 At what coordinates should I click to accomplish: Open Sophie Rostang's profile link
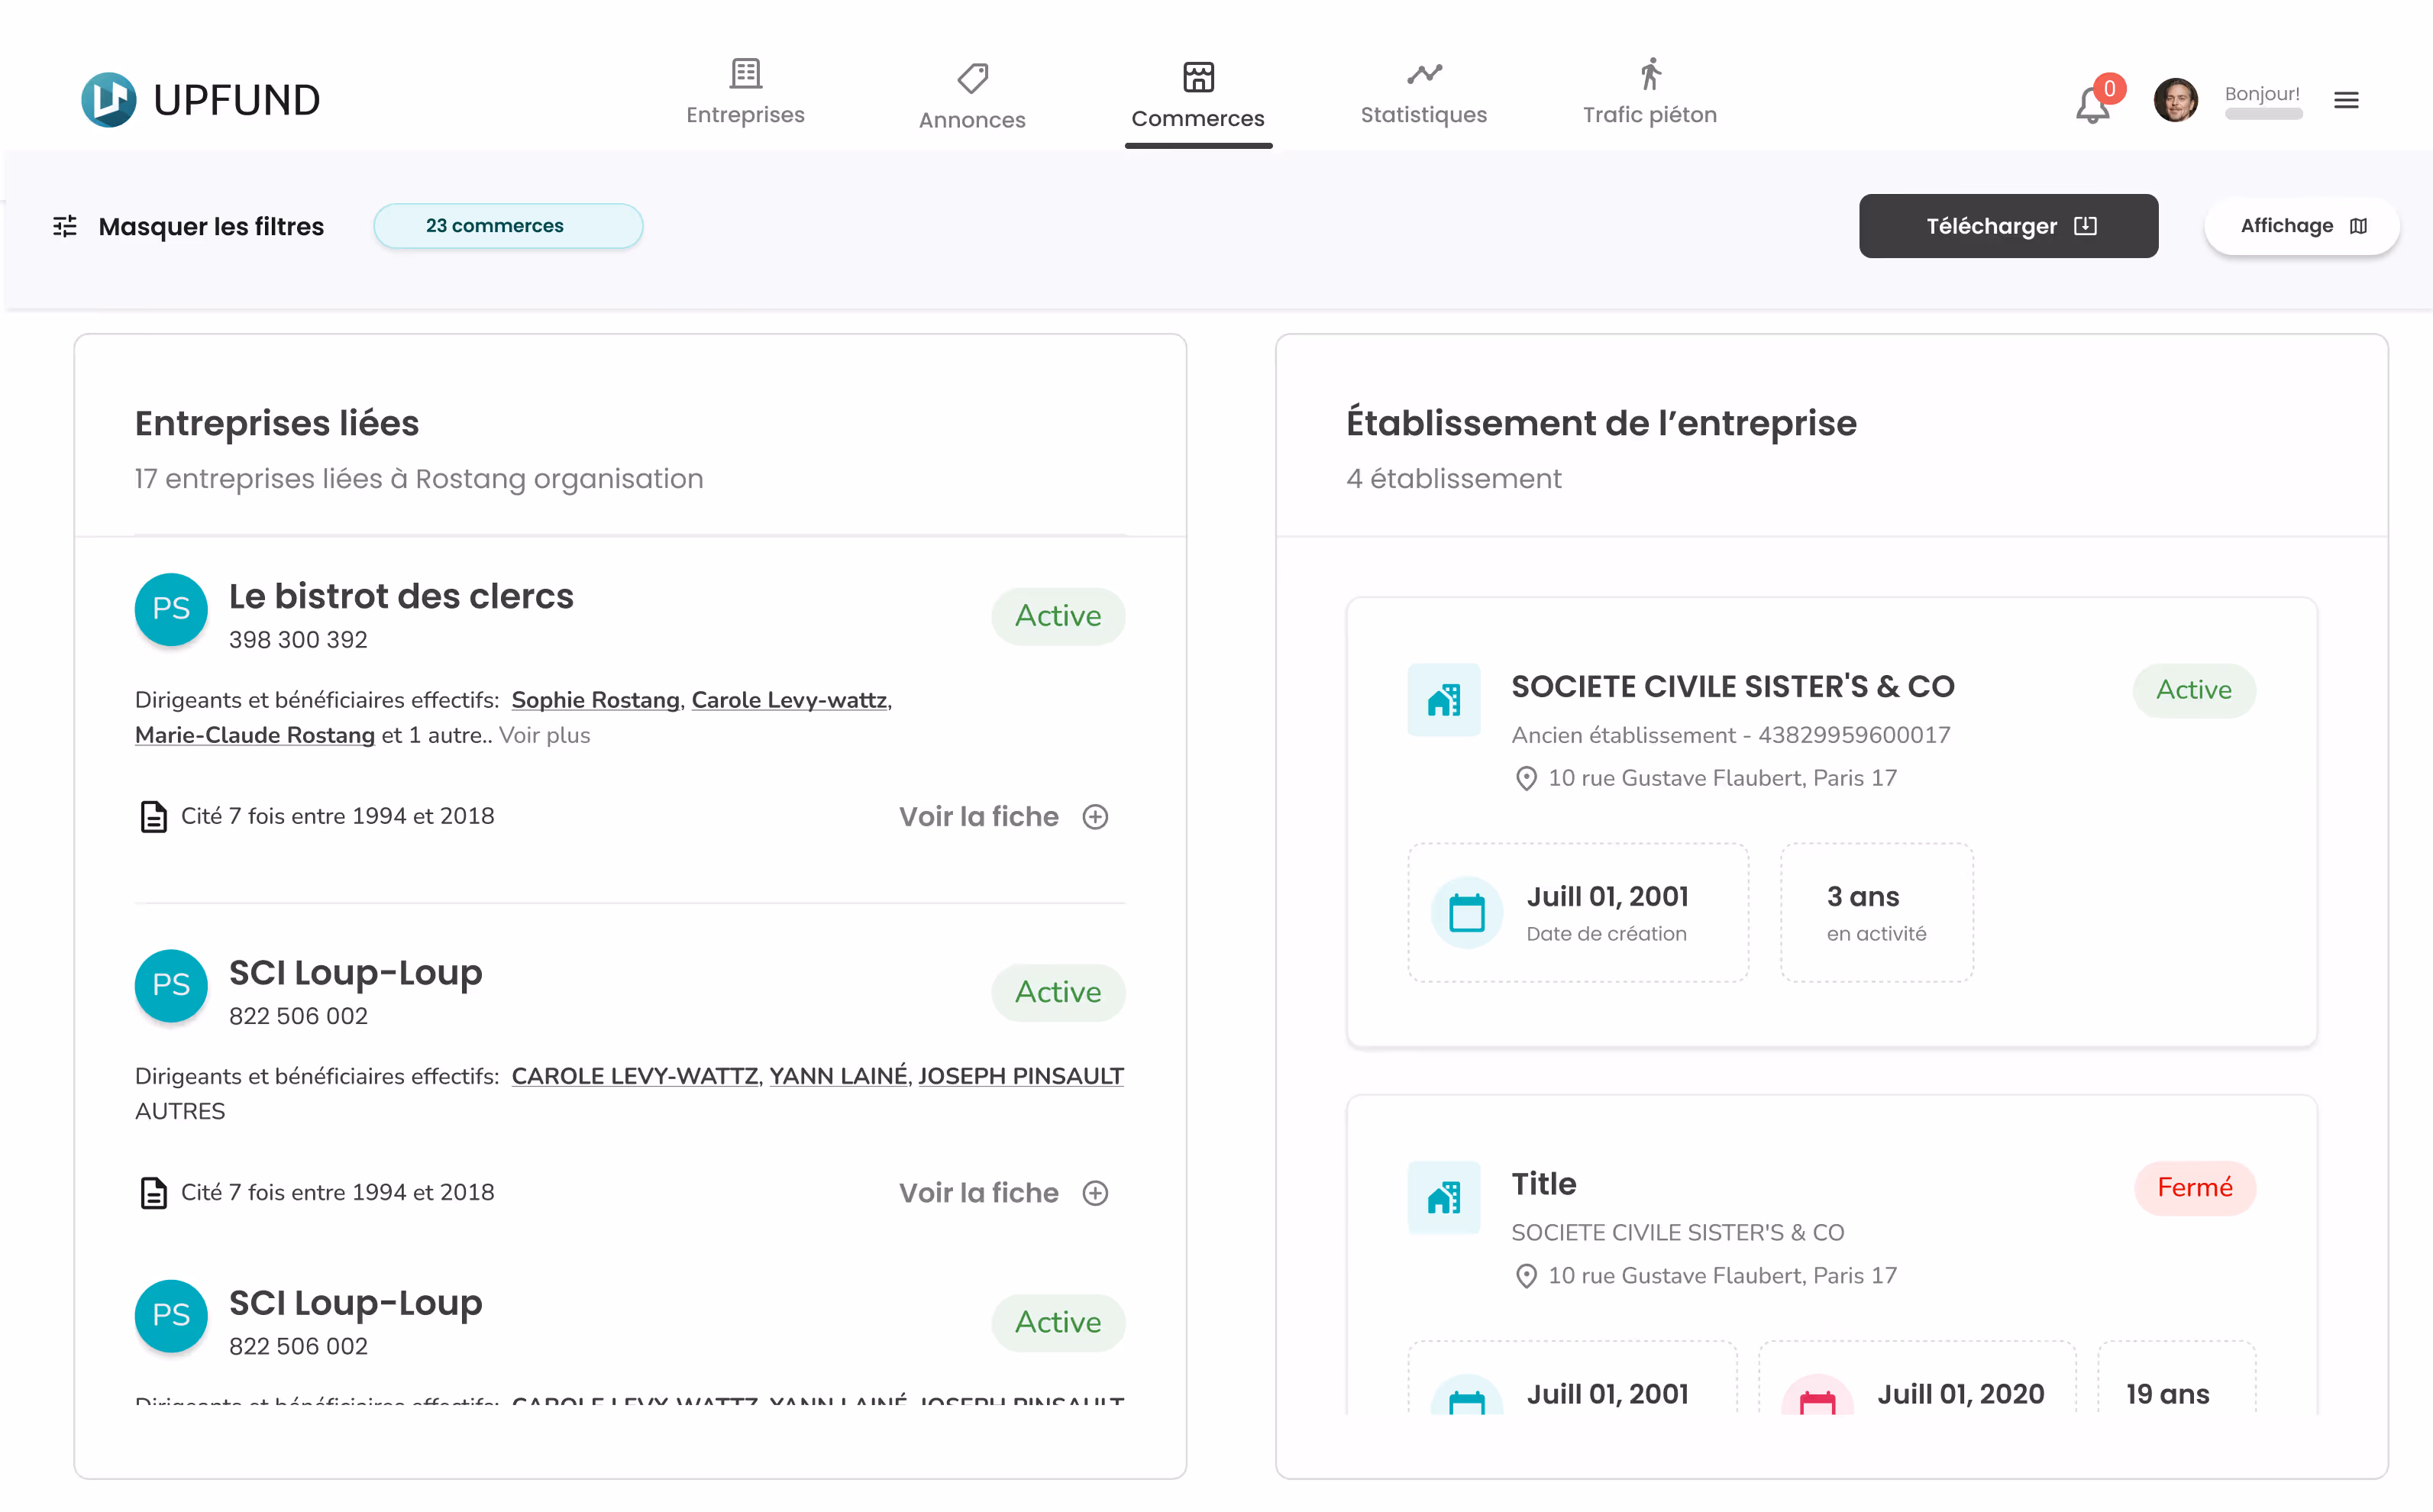tap(595, 700)
